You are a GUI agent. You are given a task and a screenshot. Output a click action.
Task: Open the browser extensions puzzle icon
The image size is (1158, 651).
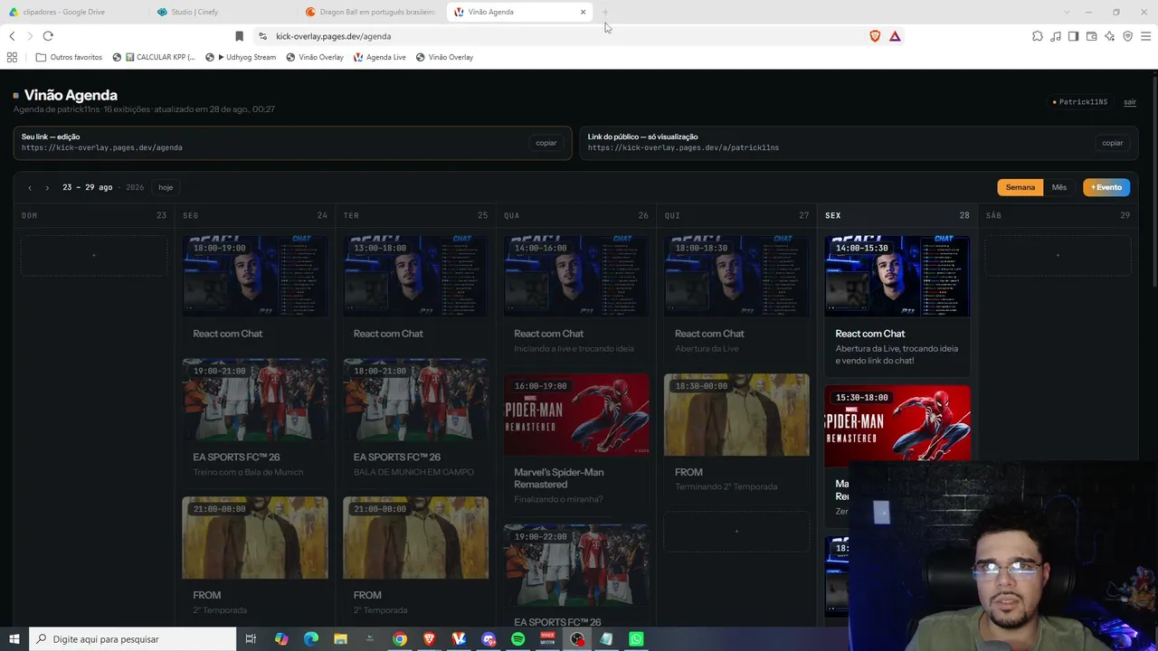[1038, 36]
